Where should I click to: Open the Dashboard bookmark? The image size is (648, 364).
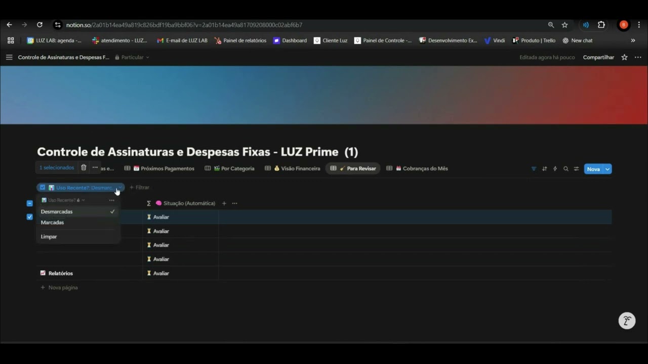(x=290, y=40)
